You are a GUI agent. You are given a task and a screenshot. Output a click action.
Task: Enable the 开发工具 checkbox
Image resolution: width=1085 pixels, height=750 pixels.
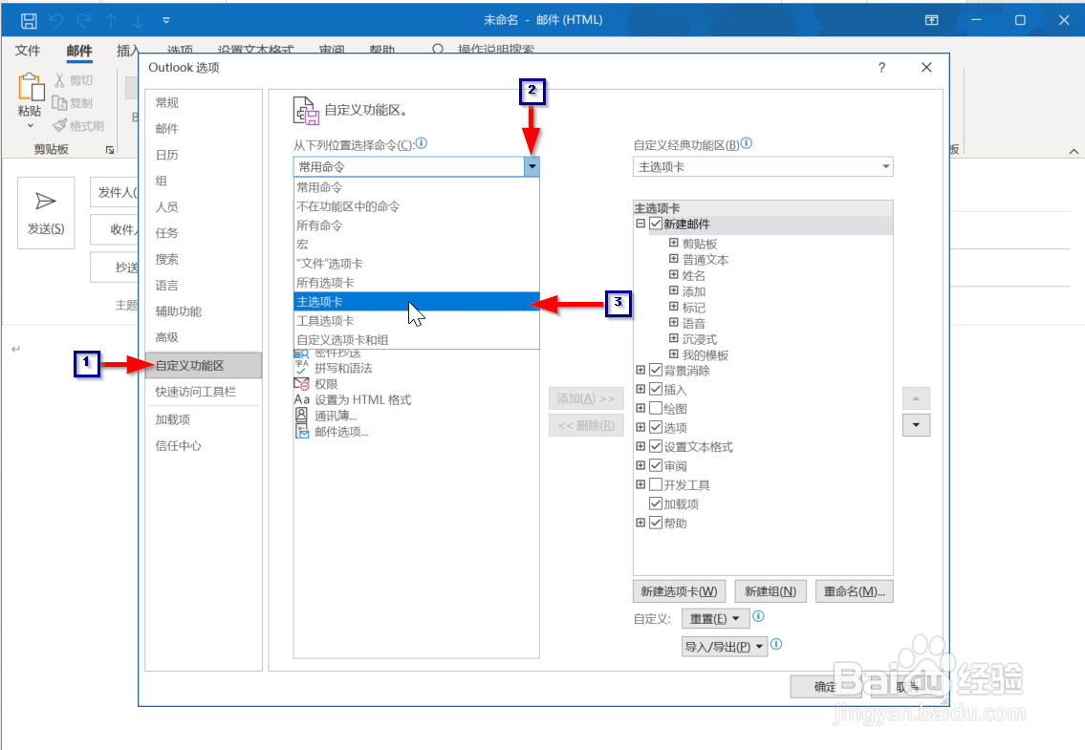click(655, 485)
